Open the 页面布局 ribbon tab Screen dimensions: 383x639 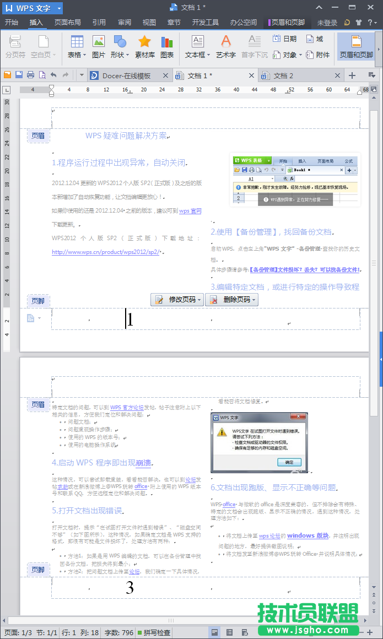68,23
